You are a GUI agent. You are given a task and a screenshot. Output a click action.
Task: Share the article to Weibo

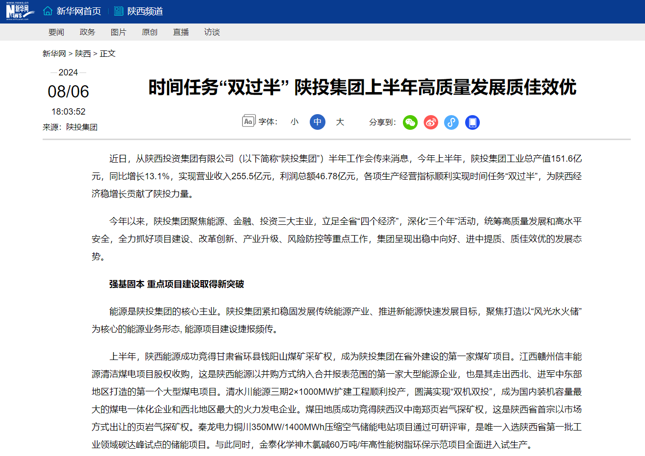[x=431, y=122]
